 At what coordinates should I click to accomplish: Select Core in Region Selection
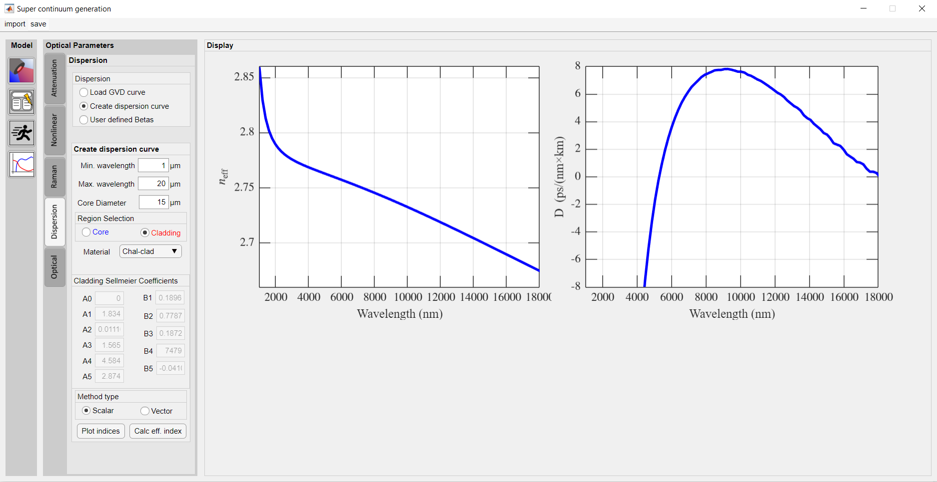(x=86, y=232)
